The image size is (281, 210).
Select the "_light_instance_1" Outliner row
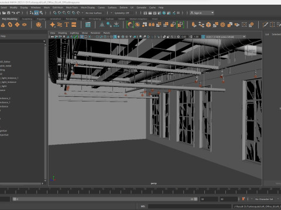[9, 78]
